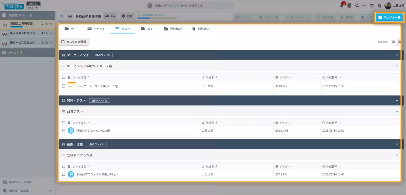Click the パッケージデザイン案_v01.png file thumbnail
Image resolution: width=406 pixels, height=195 pixels.
pyautogui.click(x=71, y=86)
